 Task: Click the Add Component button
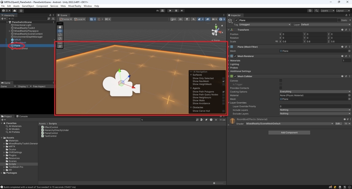pos(289,132)
